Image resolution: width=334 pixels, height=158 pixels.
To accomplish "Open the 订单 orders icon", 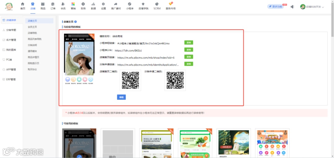I will click(x=53, y=4).
